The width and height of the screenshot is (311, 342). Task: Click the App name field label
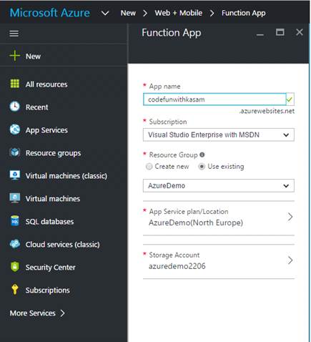click(164, 87)
